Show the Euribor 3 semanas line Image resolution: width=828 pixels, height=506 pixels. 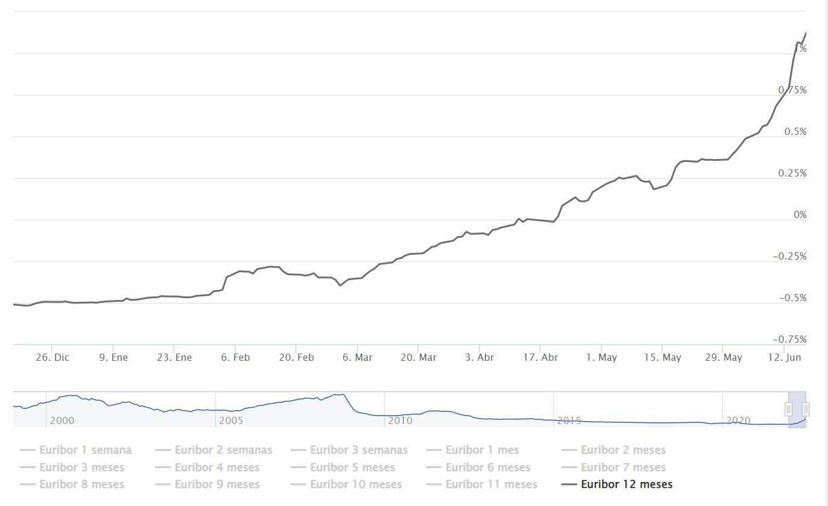[359, 450]
